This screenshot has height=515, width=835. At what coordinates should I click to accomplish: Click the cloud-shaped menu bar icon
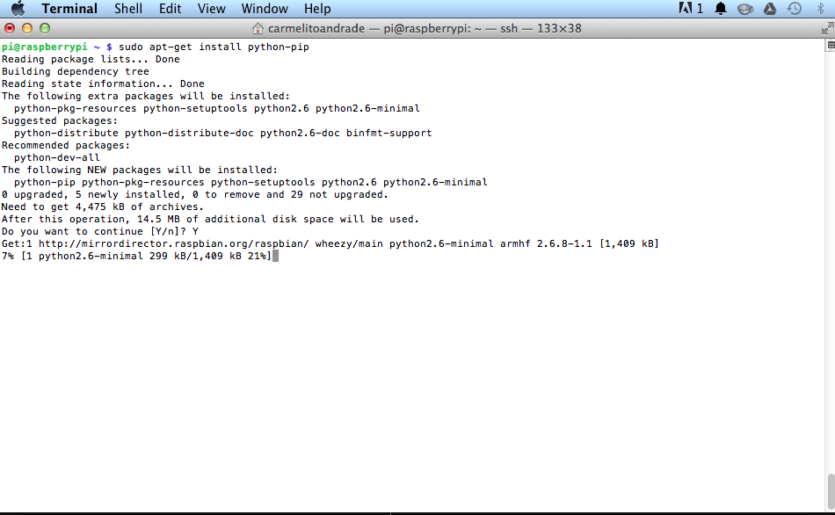coord(745,9)
